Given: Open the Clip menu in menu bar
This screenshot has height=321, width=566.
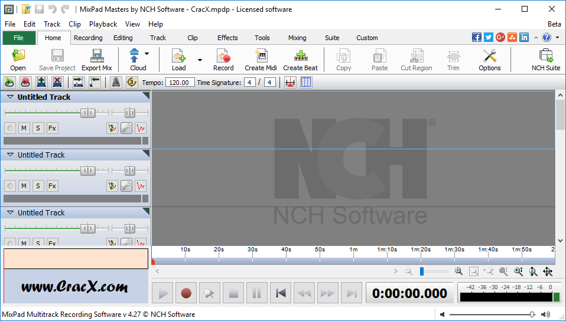Looking at the screenshot, I should [x=74, y=24].
